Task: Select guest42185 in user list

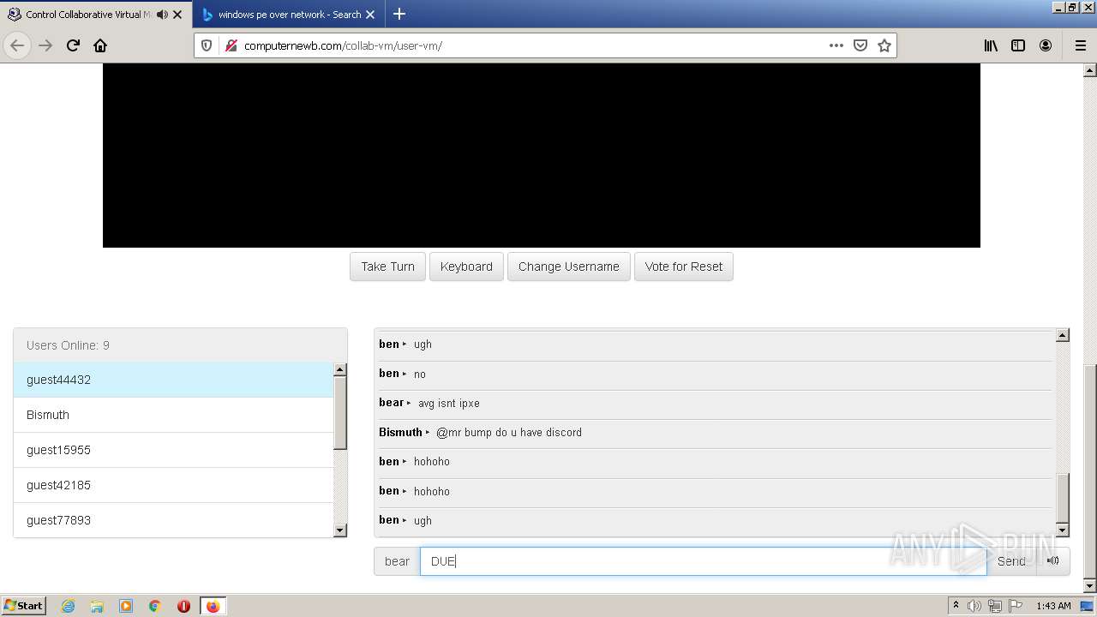Action: pyautogui.click(x=173, y=485)
